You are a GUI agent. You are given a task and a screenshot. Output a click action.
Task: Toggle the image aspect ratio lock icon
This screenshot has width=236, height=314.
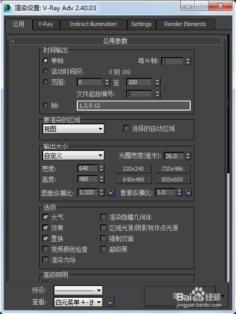(x=111, y=192)
